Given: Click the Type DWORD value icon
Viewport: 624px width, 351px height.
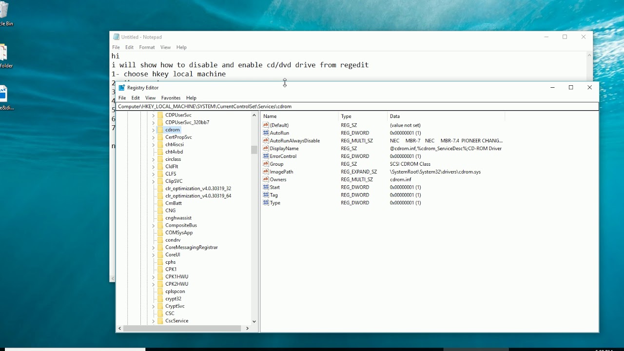Looking at the screenshot, I should (x=266, y=203).
